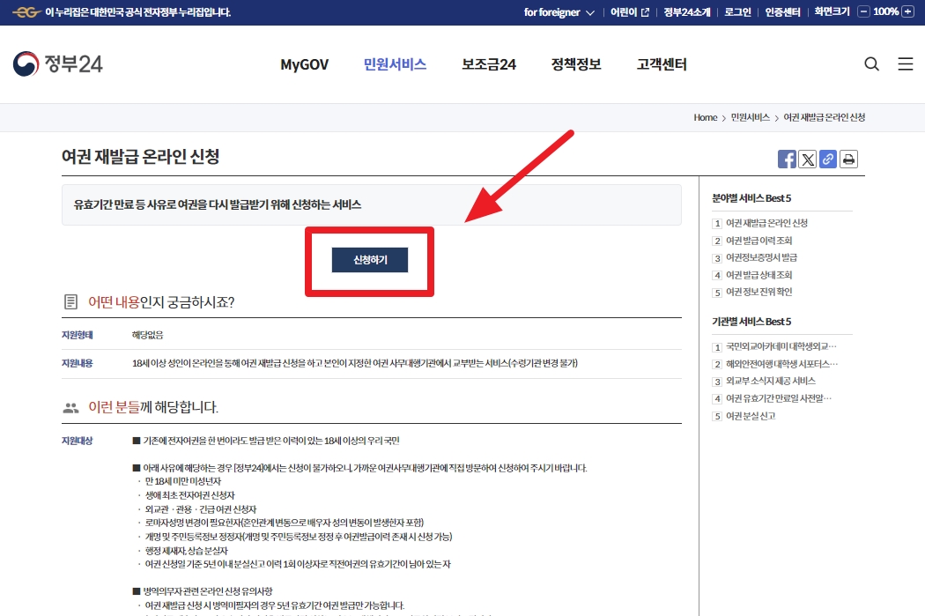This screenshot has width=925, height=616.
Task: Click the document icon beside 어떤 내용
Action: [70, 302]
